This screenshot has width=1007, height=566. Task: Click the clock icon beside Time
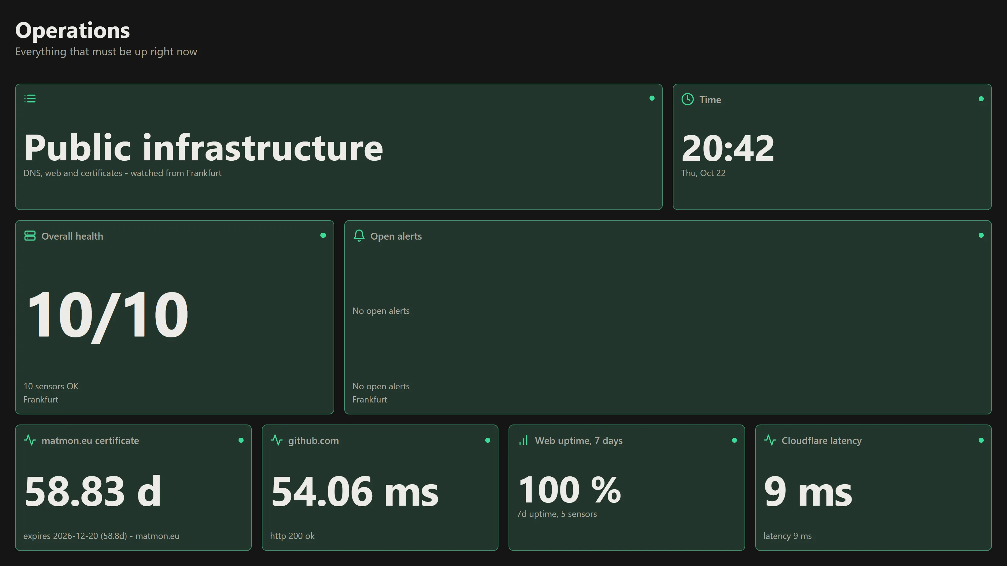688,99
